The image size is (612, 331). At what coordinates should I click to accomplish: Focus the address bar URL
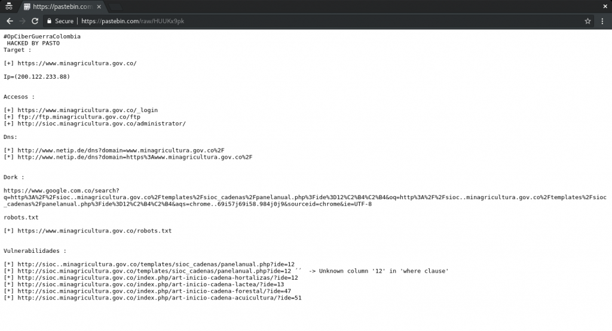coord(299,21)
